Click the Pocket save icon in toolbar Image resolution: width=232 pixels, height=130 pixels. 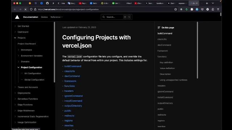(x=202, y=9)
